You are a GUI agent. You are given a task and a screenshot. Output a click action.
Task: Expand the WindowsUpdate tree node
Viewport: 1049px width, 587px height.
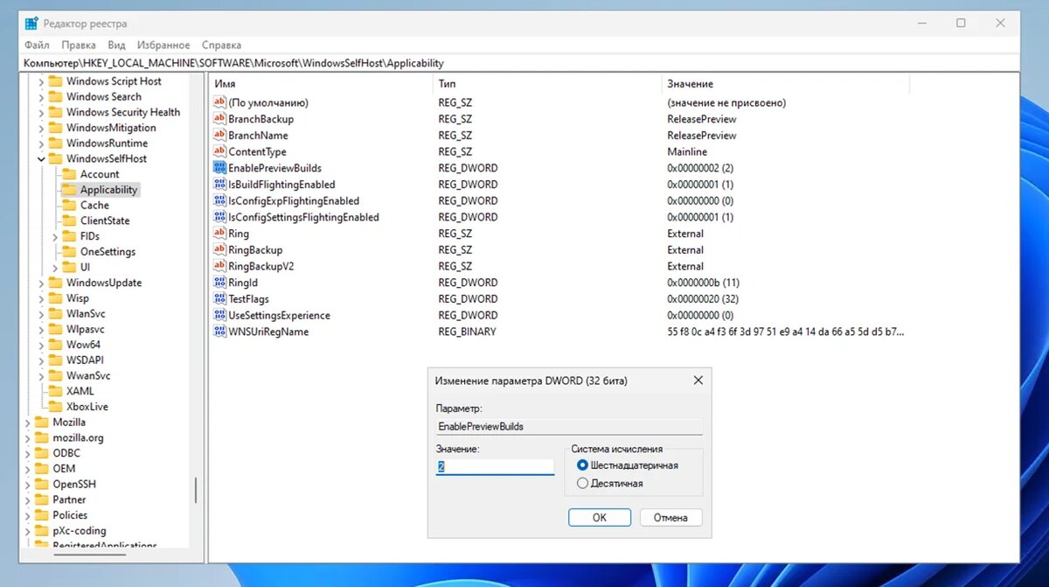click(41, 283)
